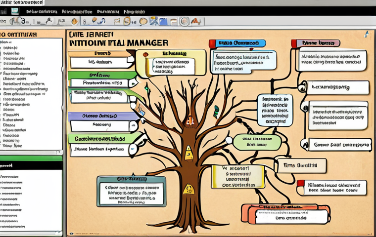Click the small blue icon in canvas top-right corner

pyautogui.click(x=366, y=35)
